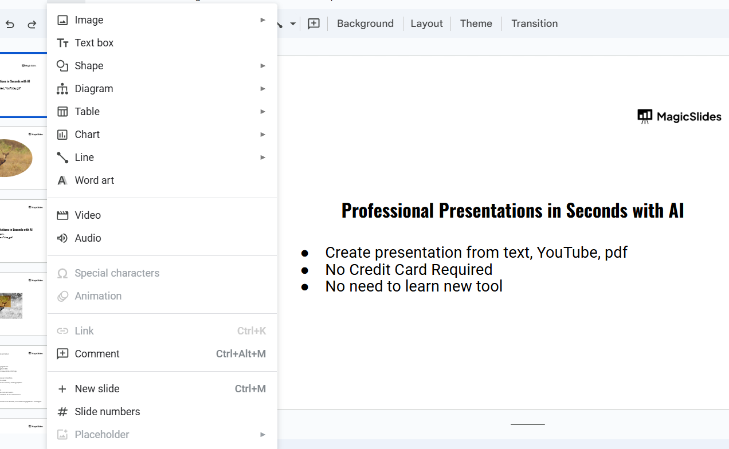Image resolution: width=729 pixels, height=449 pixels.
Task: Click the redo arrow icon
Action: point(32,24)
